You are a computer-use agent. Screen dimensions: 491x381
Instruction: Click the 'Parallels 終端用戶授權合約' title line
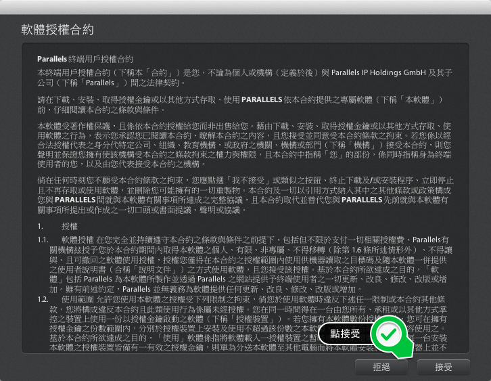coord(85,59)
